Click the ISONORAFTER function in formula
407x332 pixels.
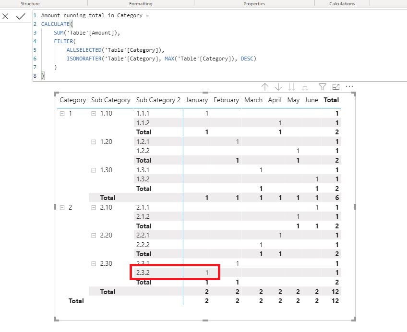(x=84, y=59)
